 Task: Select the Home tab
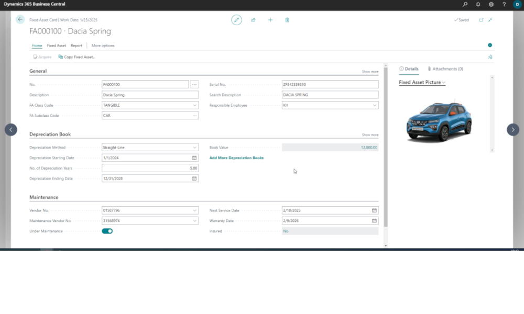click(37, 46)
